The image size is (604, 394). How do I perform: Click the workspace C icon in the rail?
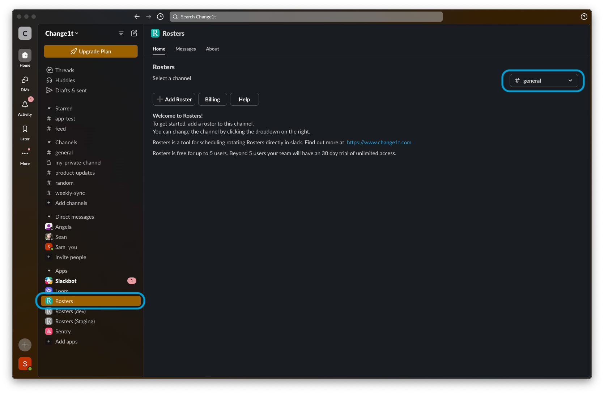(25, 33)
